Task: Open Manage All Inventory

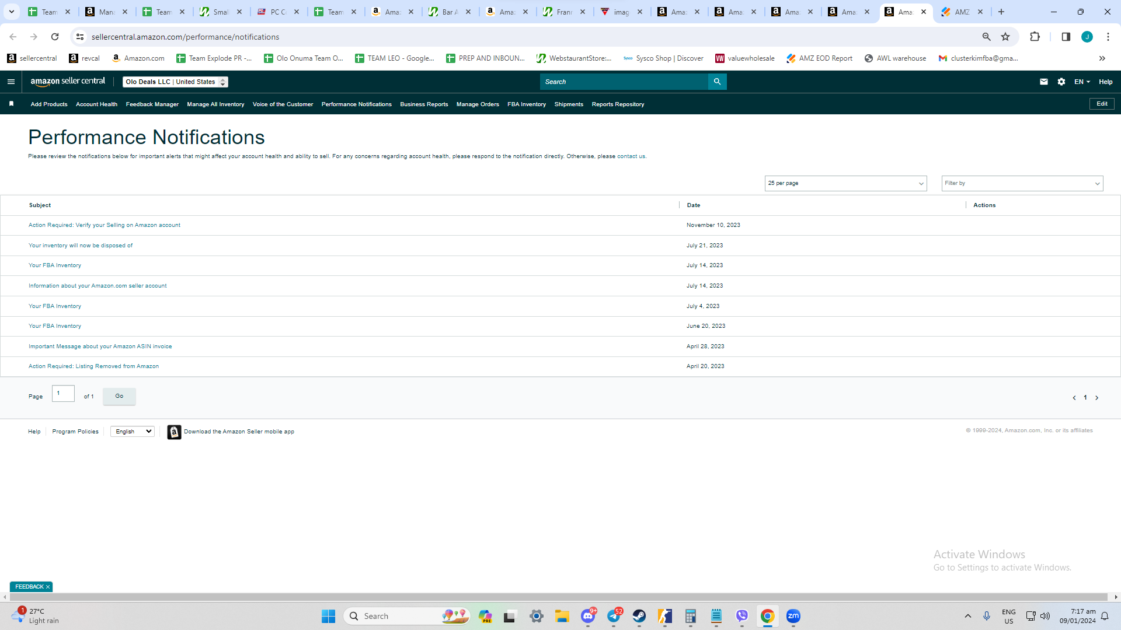Action: pyautogui.click(x=215, y=104)
